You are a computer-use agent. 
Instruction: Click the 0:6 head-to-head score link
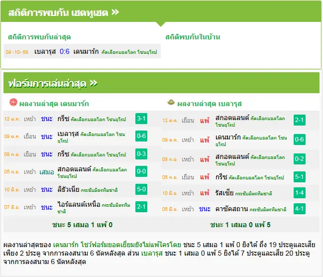coord(65,51)
